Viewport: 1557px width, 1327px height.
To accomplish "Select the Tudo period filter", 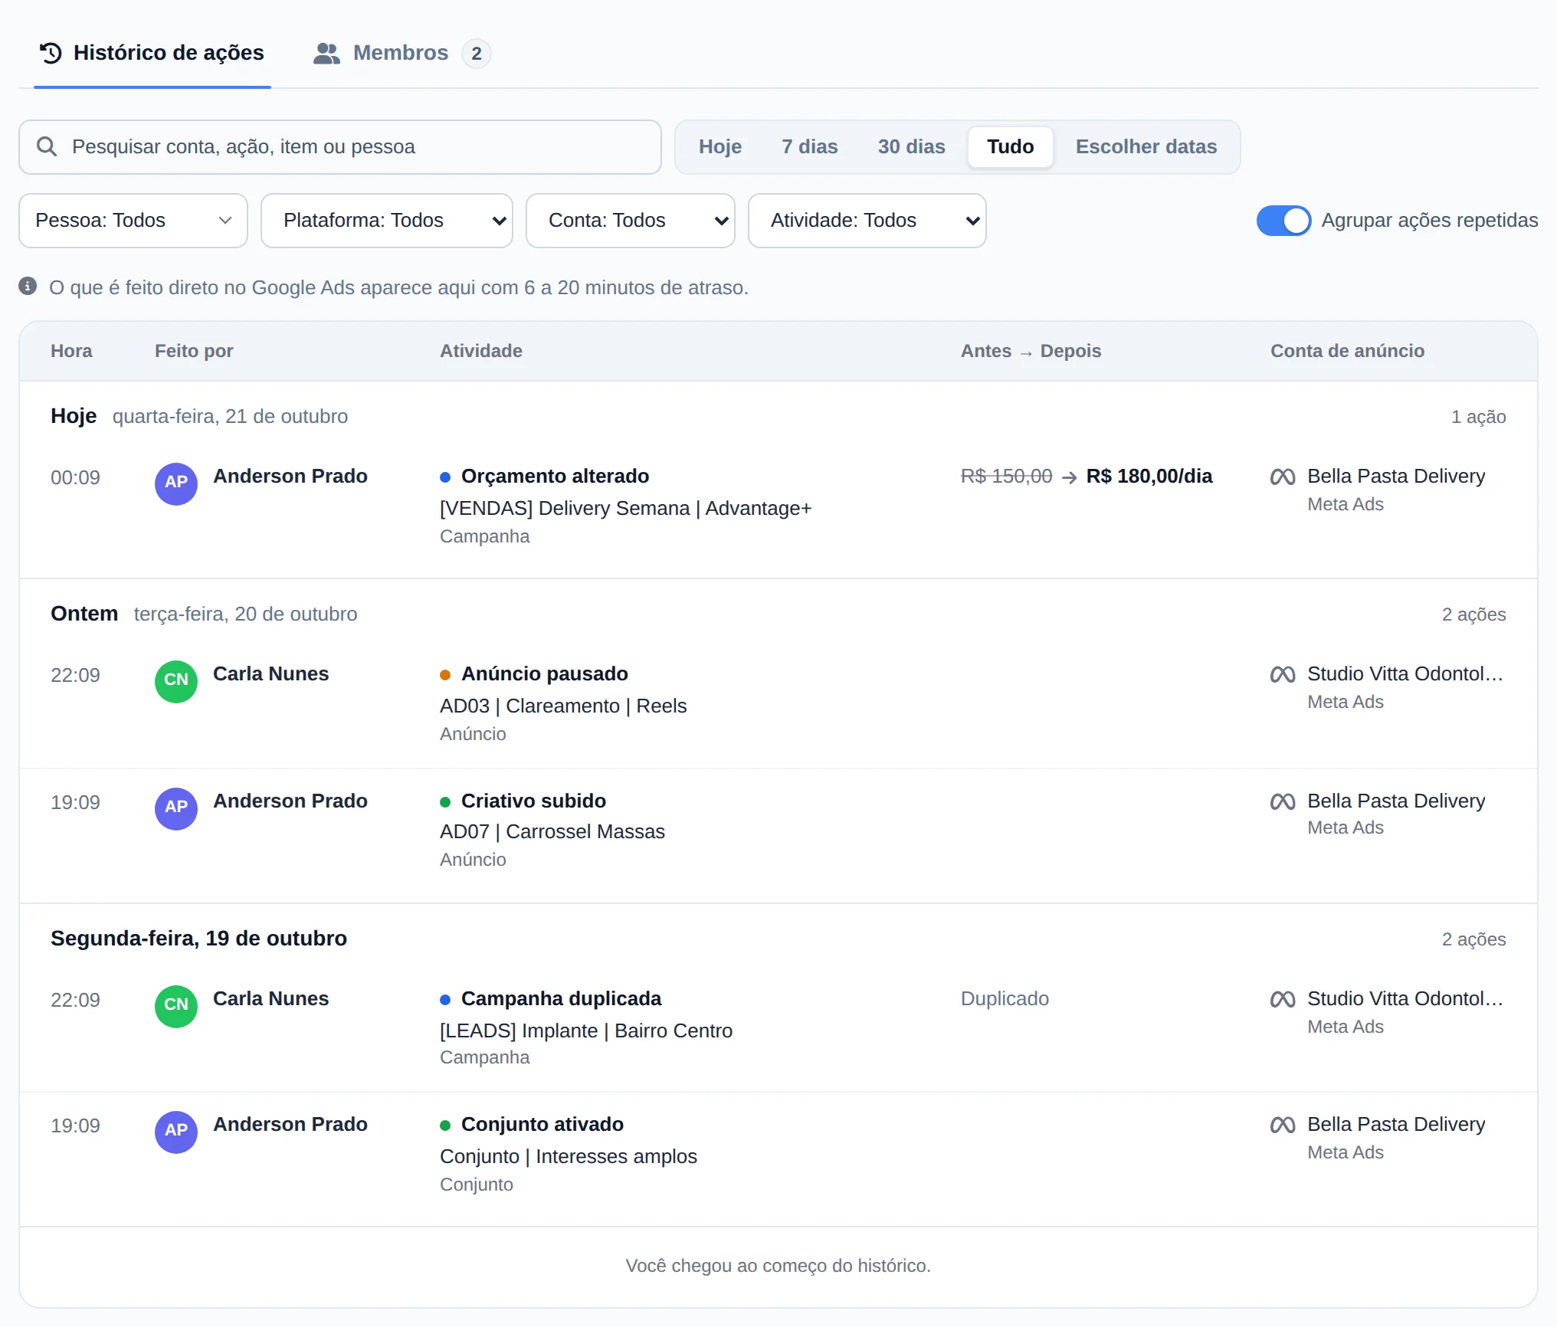I will pos(1011,146).
